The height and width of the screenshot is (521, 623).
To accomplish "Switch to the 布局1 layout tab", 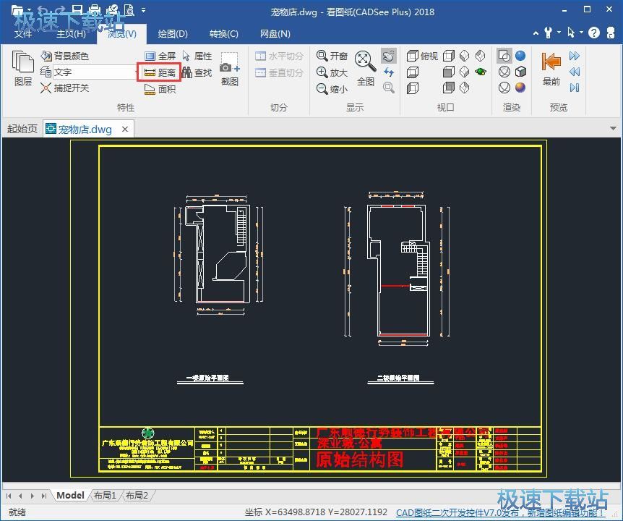I will click(x=105, y=496).
